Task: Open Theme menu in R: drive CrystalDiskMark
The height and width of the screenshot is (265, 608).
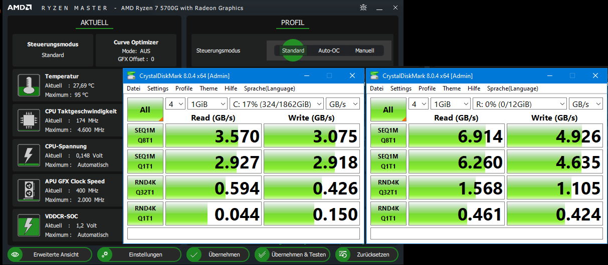Action: (452, 88)
